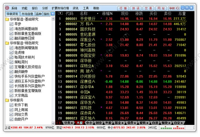200x137 pixels.
Task: Collapse the 华林智造-特色研究 folder
Action: click(x=7, y=43)
